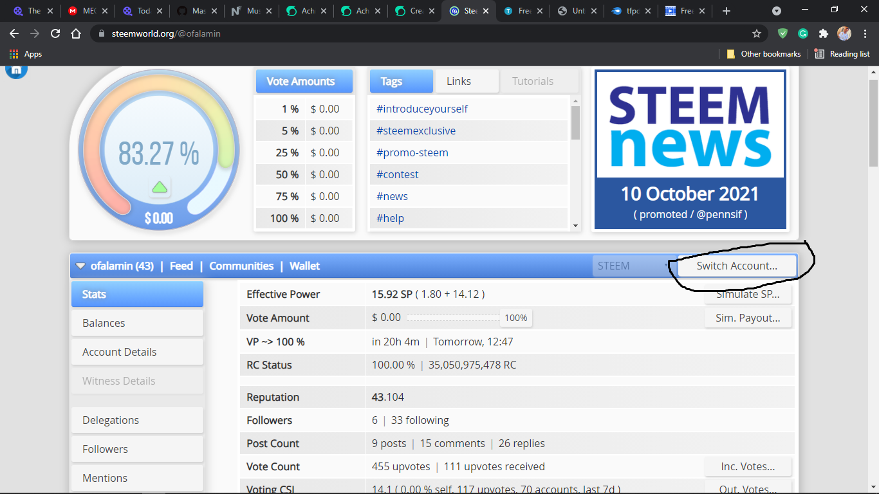This screenshot has width=879, height=494.
Task: Open a new browser tab
Action: (x=726, y=11)
